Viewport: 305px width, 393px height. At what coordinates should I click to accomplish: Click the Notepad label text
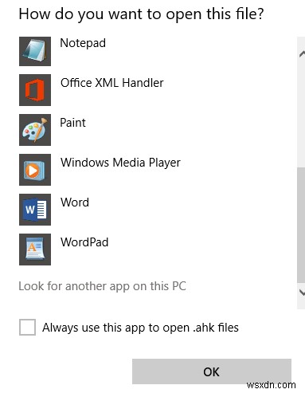pos(83,43)
